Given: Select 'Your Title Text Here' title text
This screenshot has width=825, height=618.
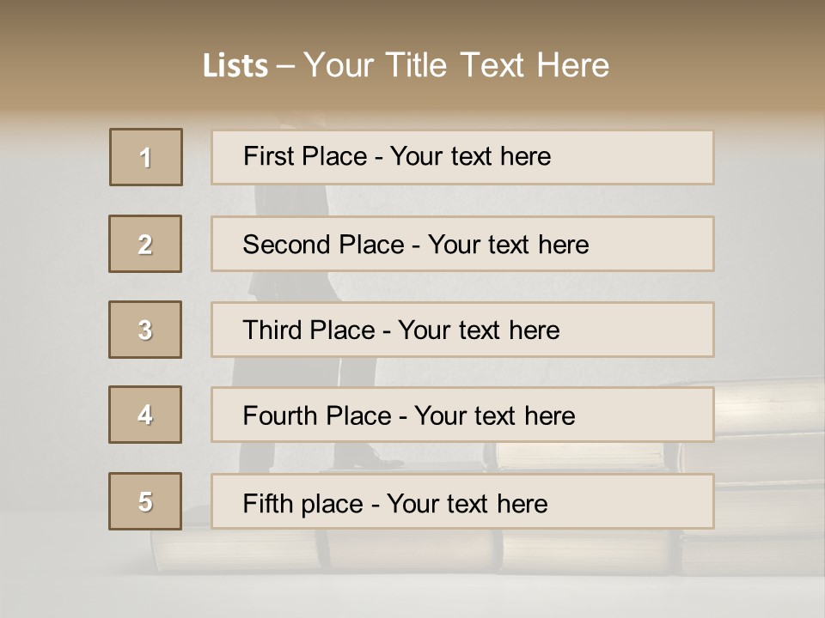Looking at the screenshot, I should click(x=456, y=65).
